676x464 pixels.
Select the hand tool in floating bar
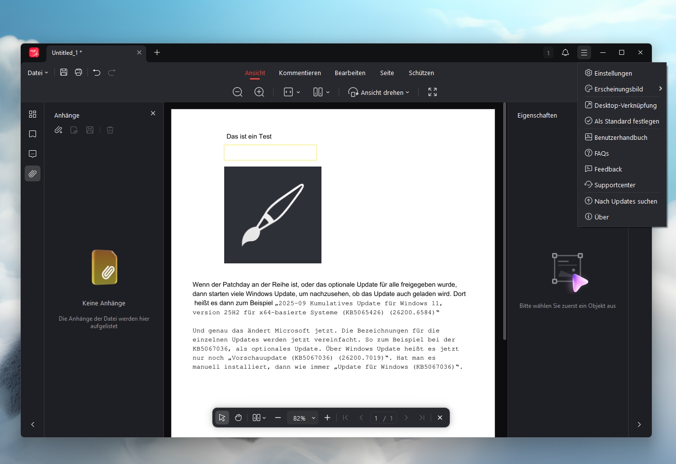[239, 418]
